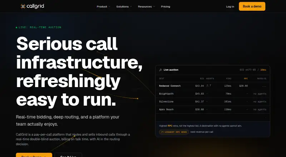
Task: Click the 39ms auction timer value
Action: pyautogui.click(x=263, y=70)
